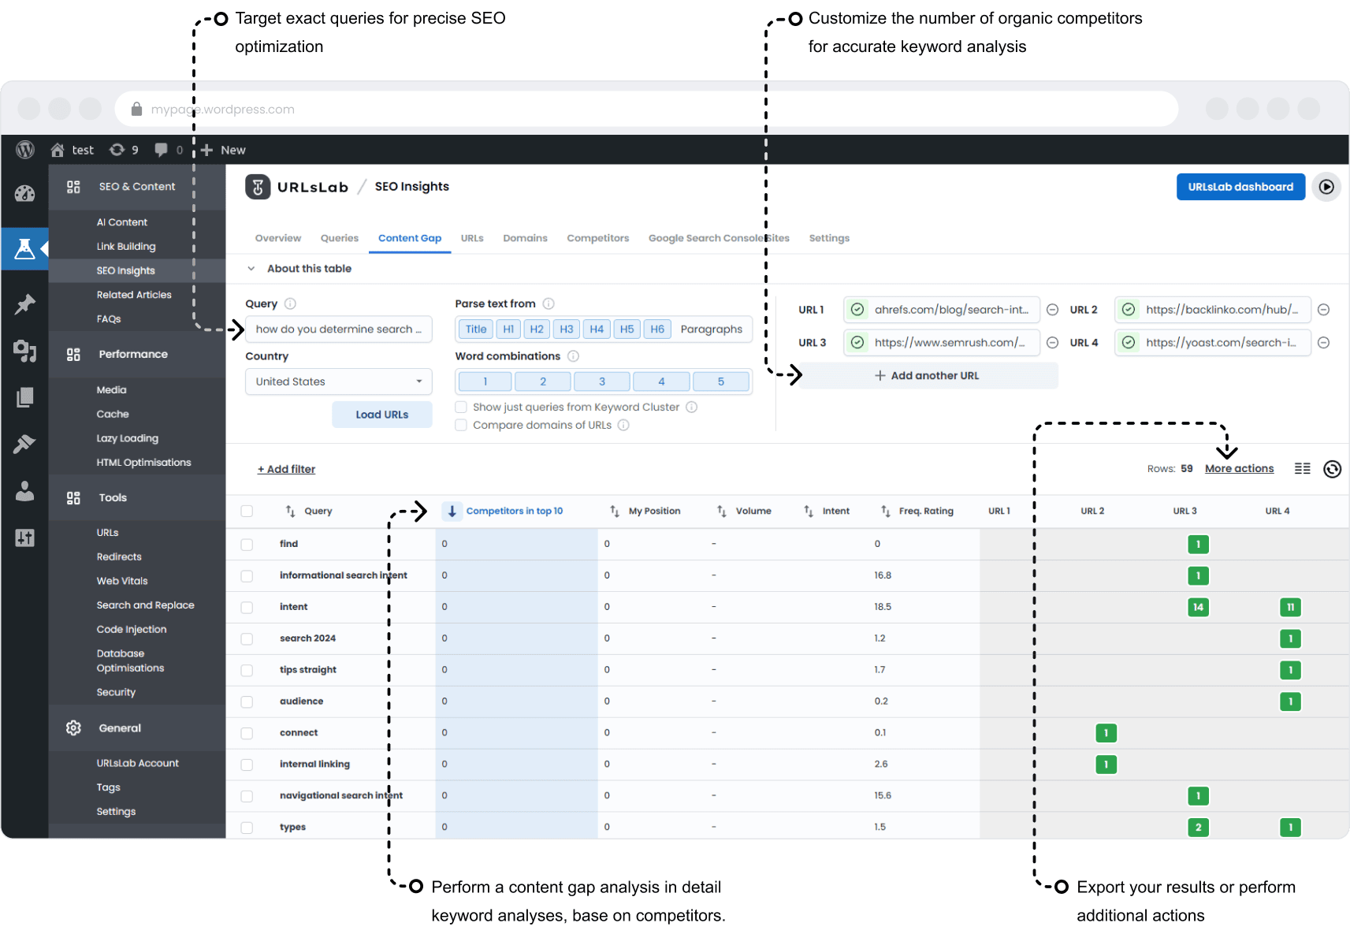Click the Add filter link
Viewport: 1350px width, 934px height.
(x=286, y=469)
